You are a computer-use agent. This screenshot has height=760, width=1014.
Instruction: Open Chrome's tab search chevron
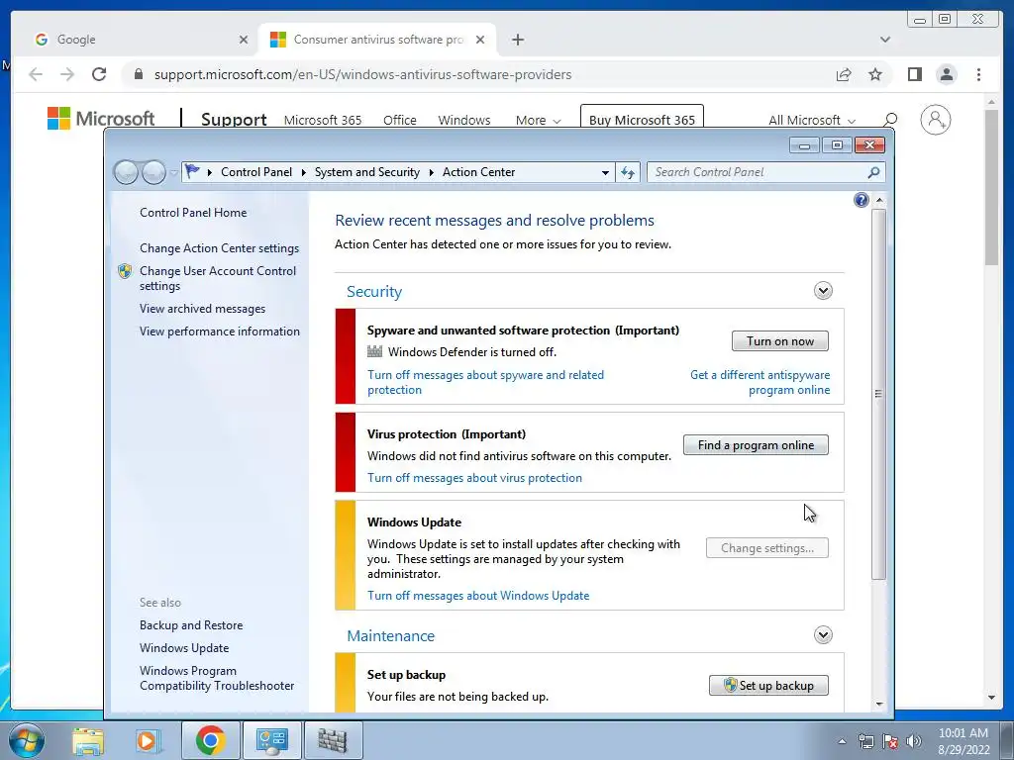(x=885, y=40)
